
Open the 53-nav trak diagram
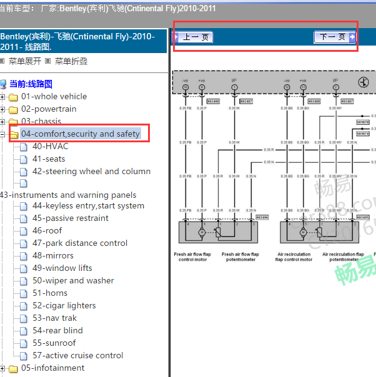[54, 318]
